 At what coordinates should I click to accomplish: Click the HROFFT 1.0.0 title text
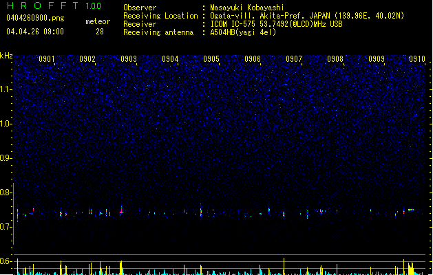[54, 5]
